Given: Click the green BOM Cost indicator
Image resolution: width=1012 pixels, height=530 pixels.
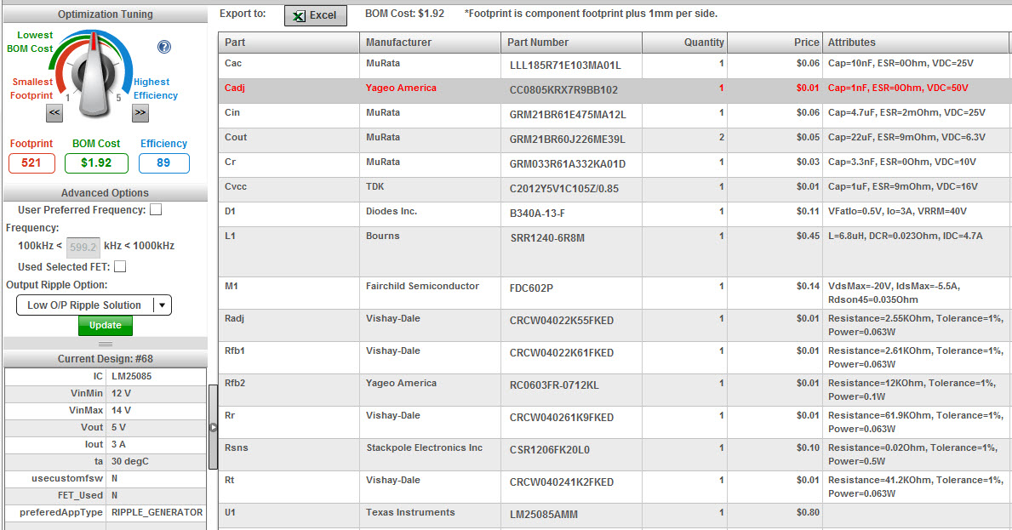Looking at the screenshot, I should coord(96,163).
